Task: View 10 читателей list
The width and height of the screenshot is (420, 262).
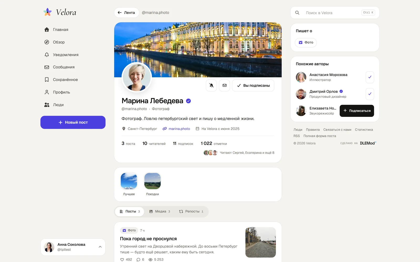Action: coord(154,144)
